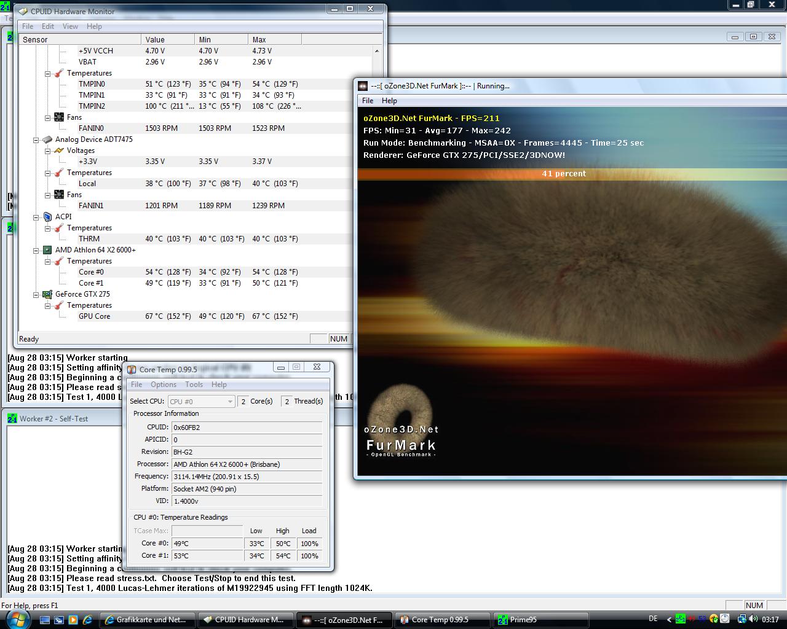
Task: Switch to CPUID Hardware Monitor taskbar button
Action: 246,620
